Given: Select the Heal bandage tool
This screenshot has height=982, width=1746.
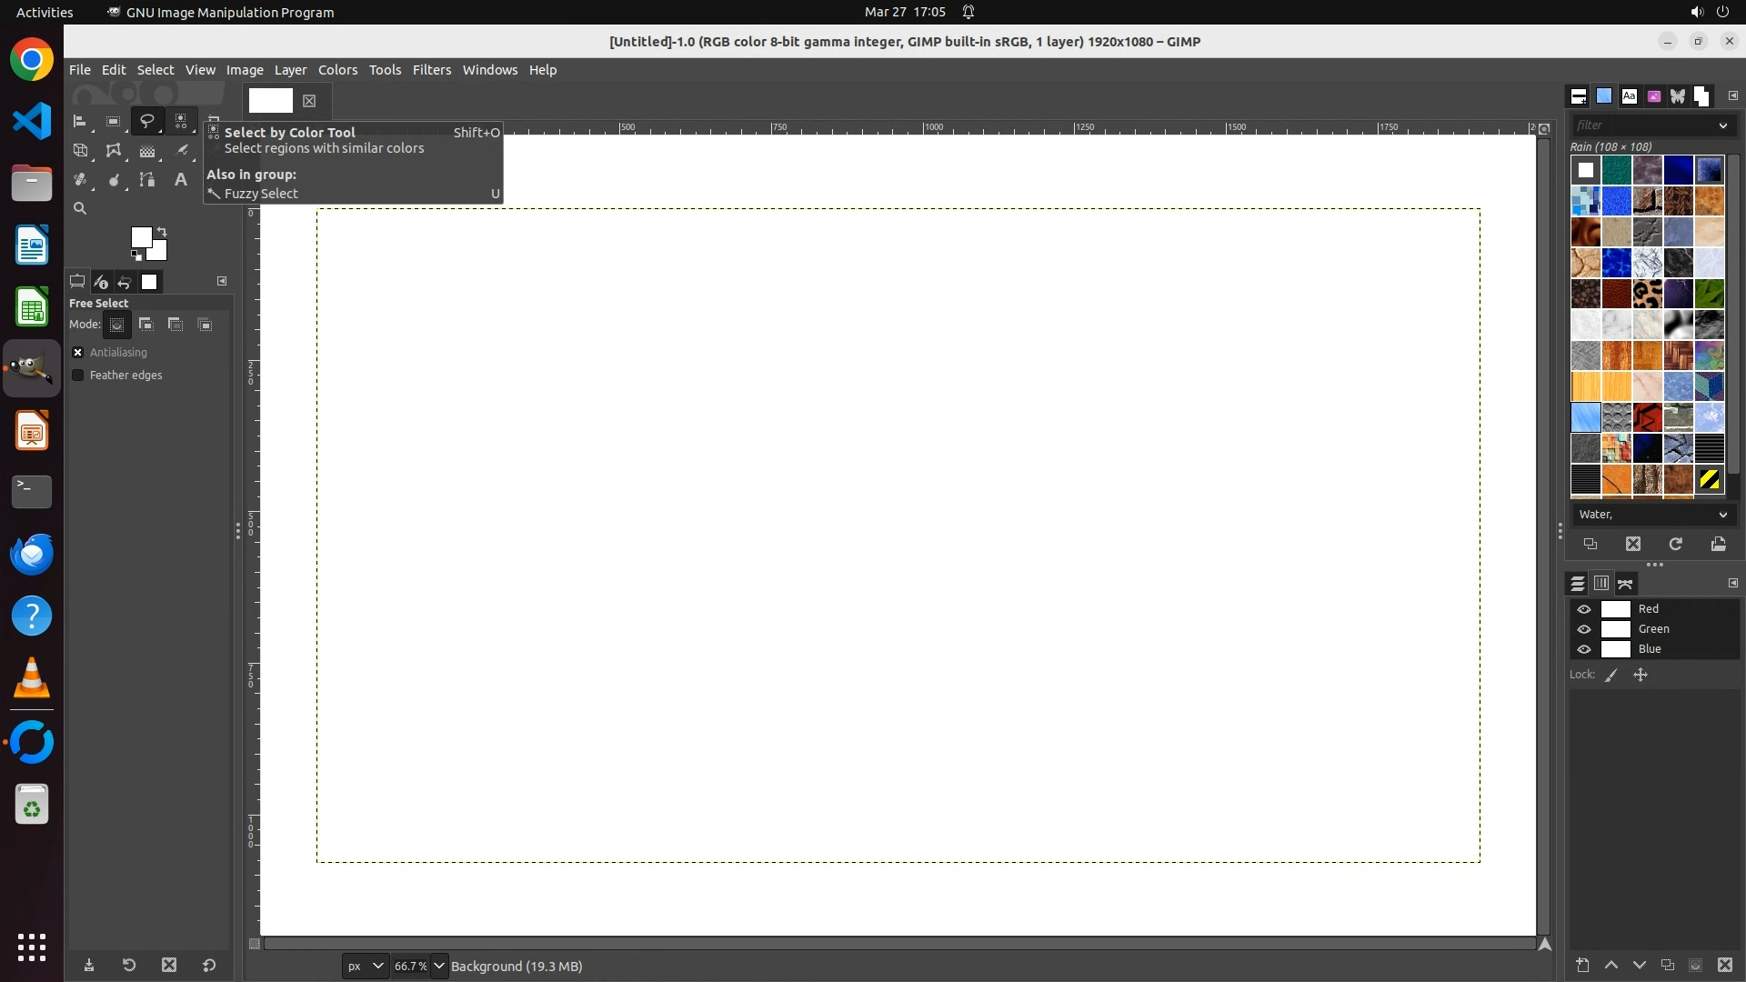Looking at the screenshot, I should 80,180.
